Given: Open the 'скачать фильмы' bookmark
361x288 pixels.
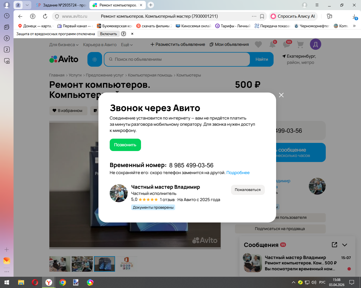Looking at the screenshot, I should coord(154,26).
